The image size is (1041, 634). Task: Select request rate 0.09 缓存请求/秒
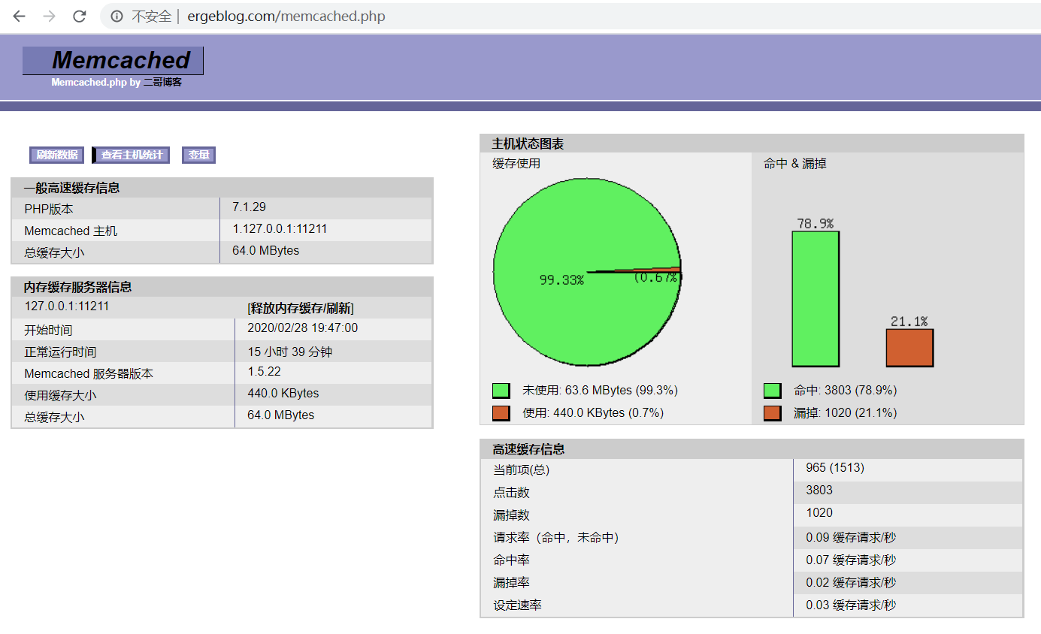coord(851,538)
